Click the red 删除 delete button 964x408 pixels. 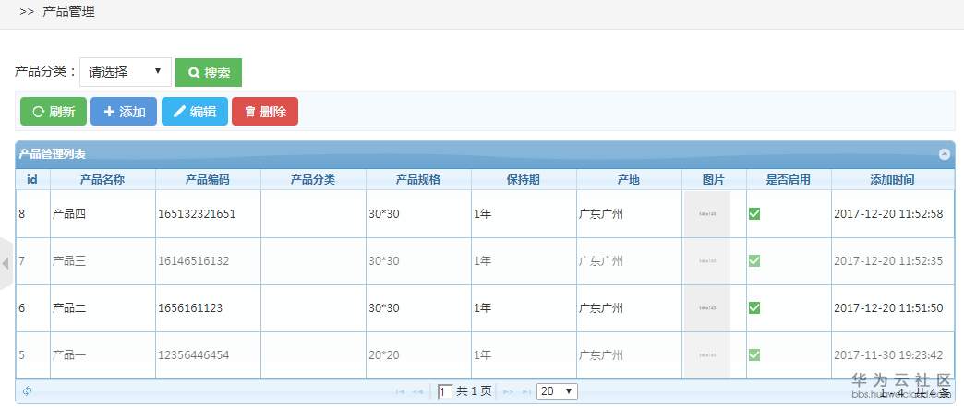[x=265, y=111]
